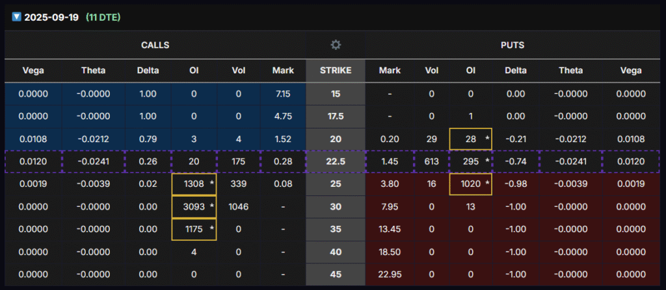Click the call mark price 1.52
The width and height of the screenshot is (666, 290).
point(283,139)
